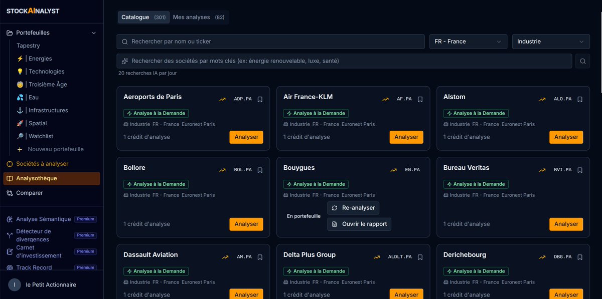602x299 pixels.
Task: Click Analyse à la Demande badge on Alstom
Action: click(x=476, y=114)
